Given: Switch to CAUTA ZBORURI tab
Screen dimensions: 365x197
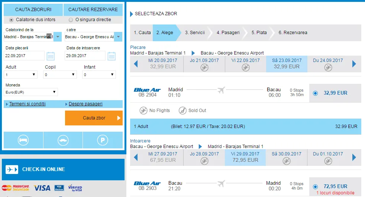Looking at the screenshot, I should point(33,10).
